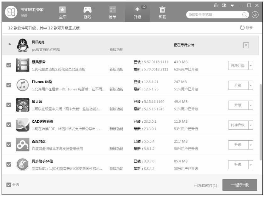Uncheck the 暴风影音 checkbox

(x=9, y=65)
